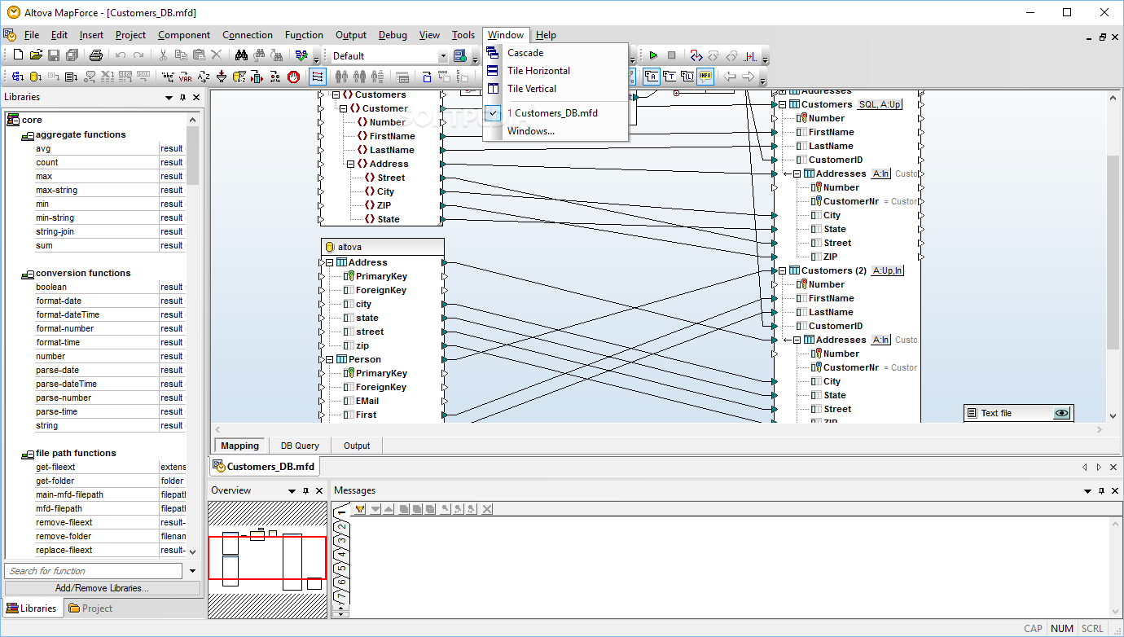Screen dimensions: 1124x637
Task: Click the Search for function field
Action: pos(94,571)
